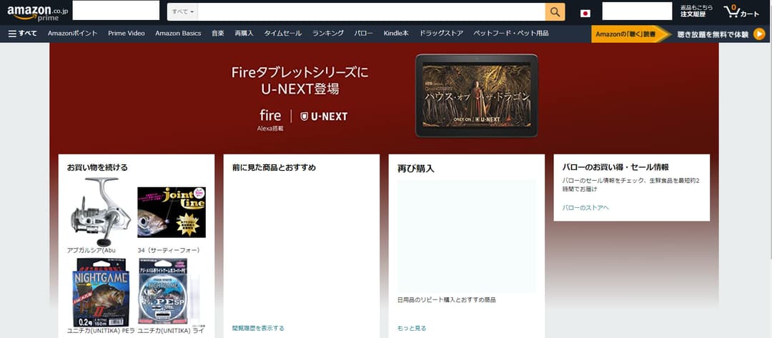The width and height of the screenshot is (772, 338).
Task: Open the Prime Video nav item
Action: click(127, 34)
